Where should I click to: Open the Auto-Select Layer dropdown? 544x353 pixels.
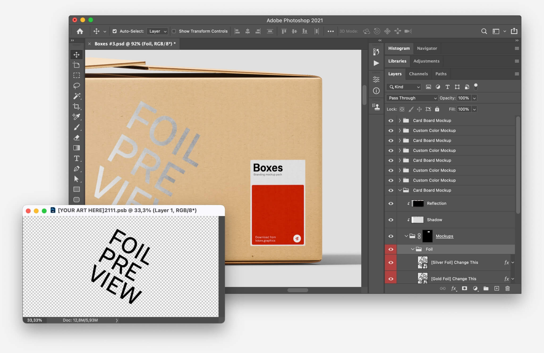tap(158, 31)
